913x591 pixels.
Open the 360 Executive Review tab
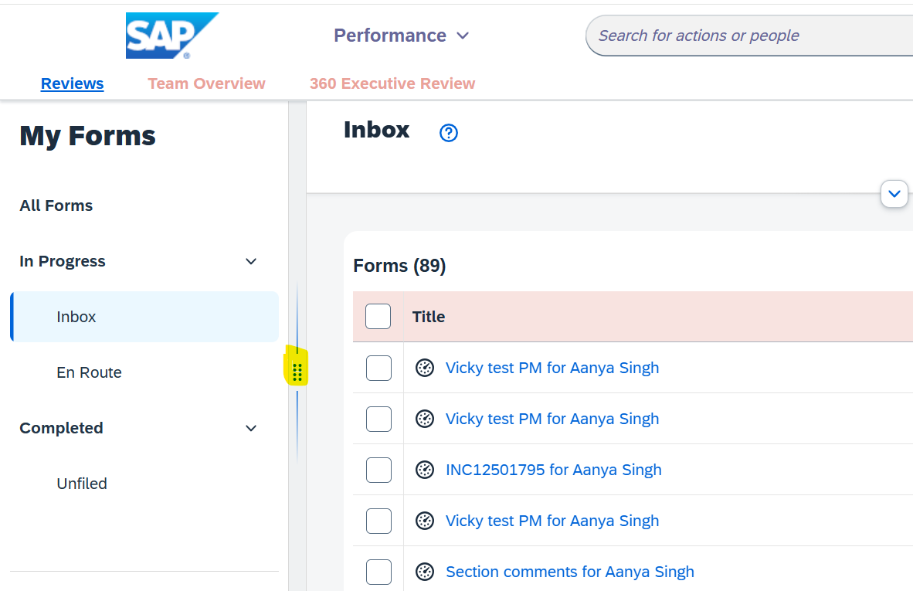(392, 83)
